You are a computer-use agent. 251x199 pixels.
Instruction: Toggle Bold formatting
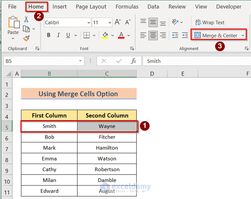coord(49,35)
